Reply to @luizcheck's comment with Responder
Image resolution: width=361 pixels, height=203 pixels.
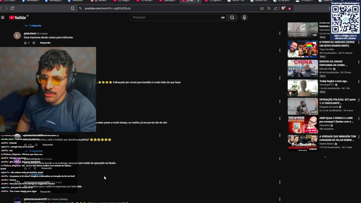coord(45,43)
